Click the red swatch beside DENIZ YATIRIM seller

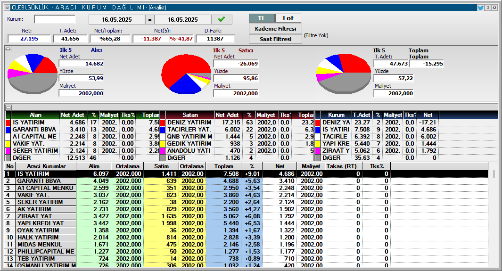163,123
